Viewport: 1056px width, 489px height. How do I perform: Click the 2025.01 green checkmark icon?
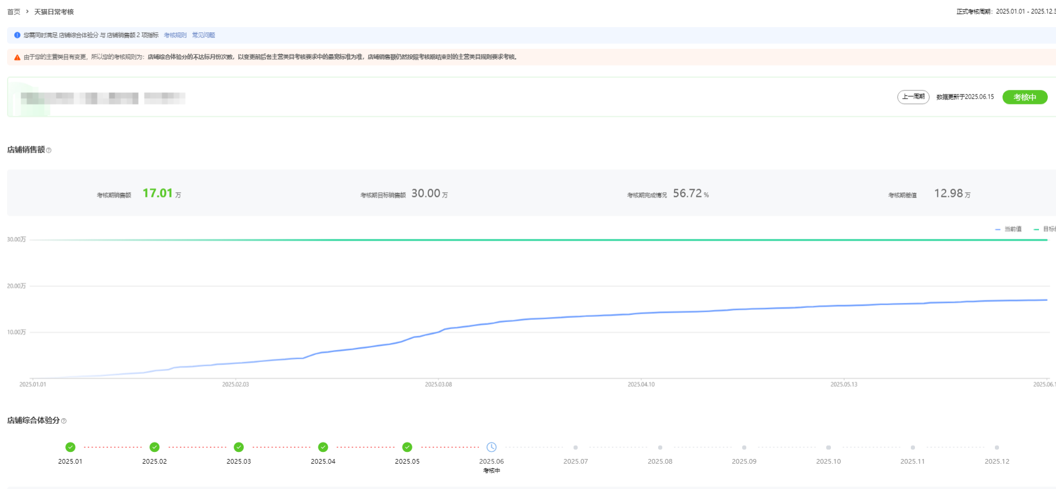point(70,447)
